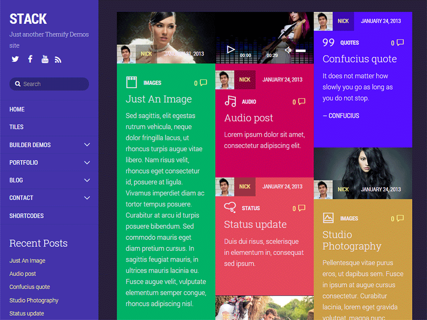The image size is (427, 320).
Task: Go to the Home menu item
Action: pos(17,109)
